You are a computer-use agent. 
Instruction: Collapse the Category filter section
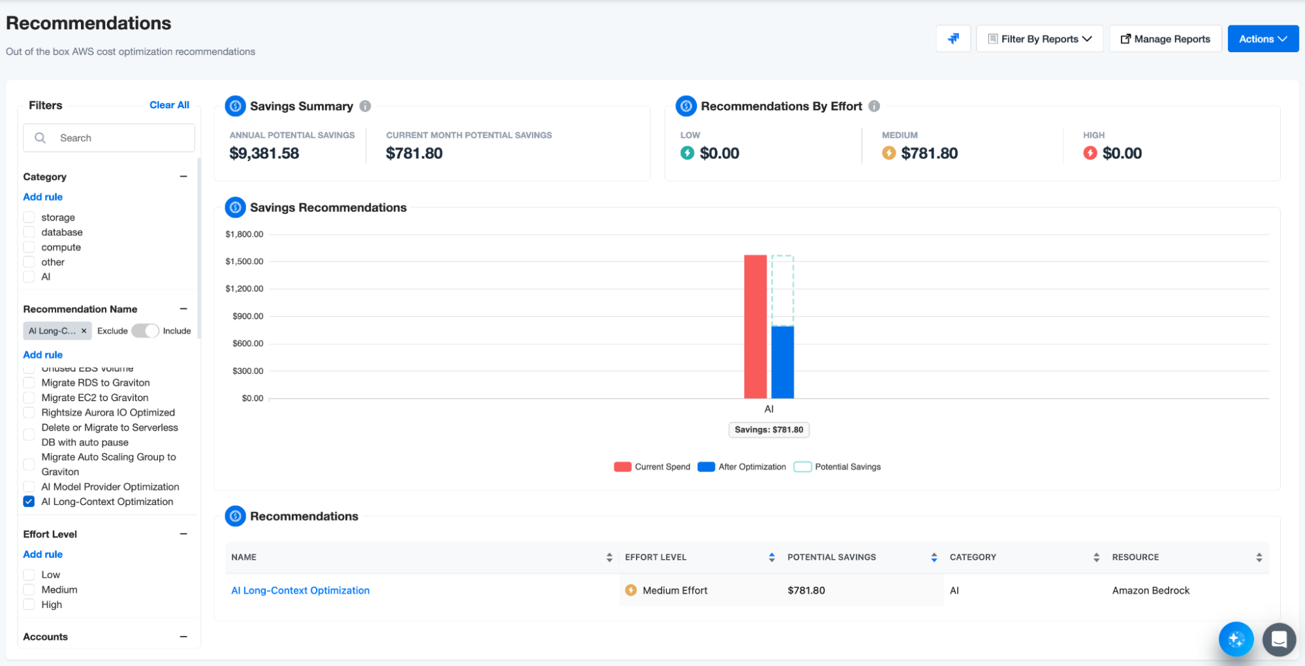(183, 177)
